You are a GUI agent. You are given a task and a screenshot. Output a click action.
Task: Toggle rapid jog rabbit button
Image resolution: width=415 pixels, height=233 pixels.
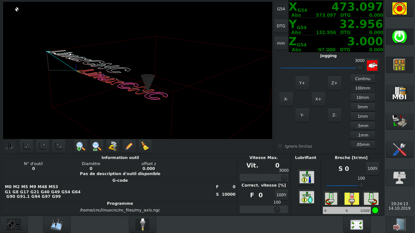click(372, 66)
